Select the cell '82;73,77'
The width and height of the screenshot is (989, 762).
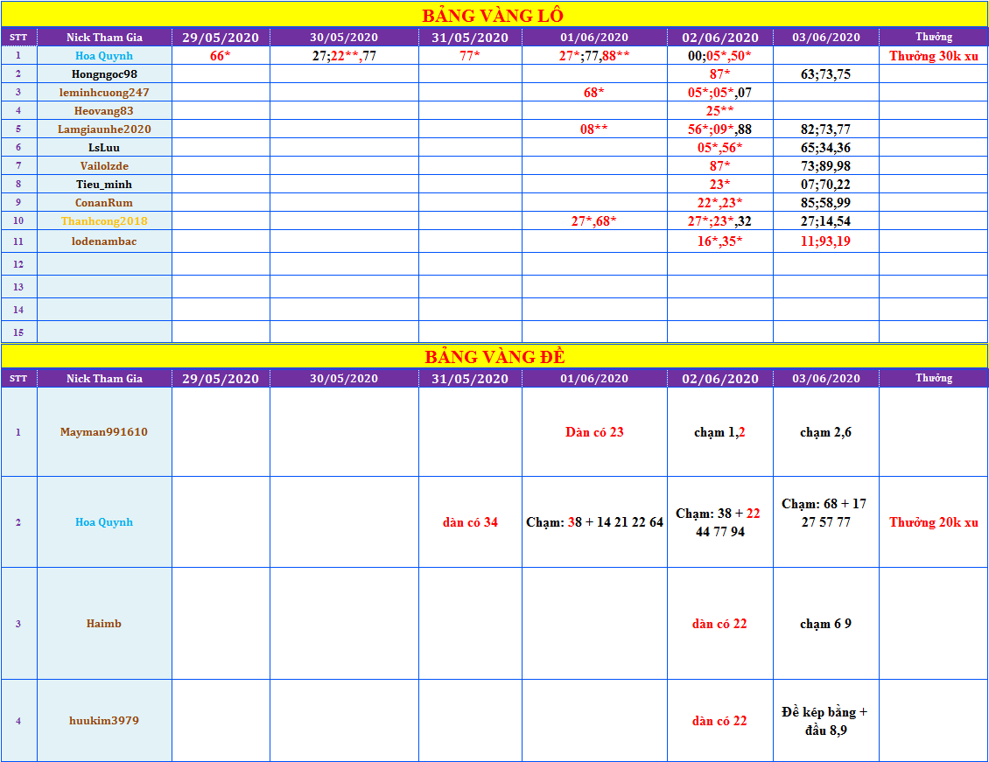pyautogui.click(x=825, y=129)
